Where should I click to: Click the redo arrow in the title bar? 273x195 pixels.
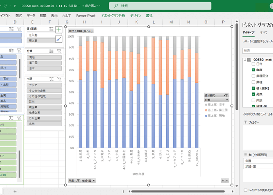[x=6, y=6]
